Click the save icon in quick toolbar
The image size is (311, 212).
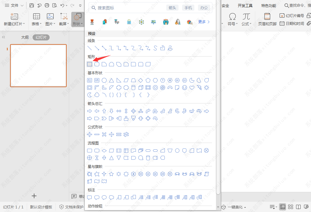(x=32, y=5)
